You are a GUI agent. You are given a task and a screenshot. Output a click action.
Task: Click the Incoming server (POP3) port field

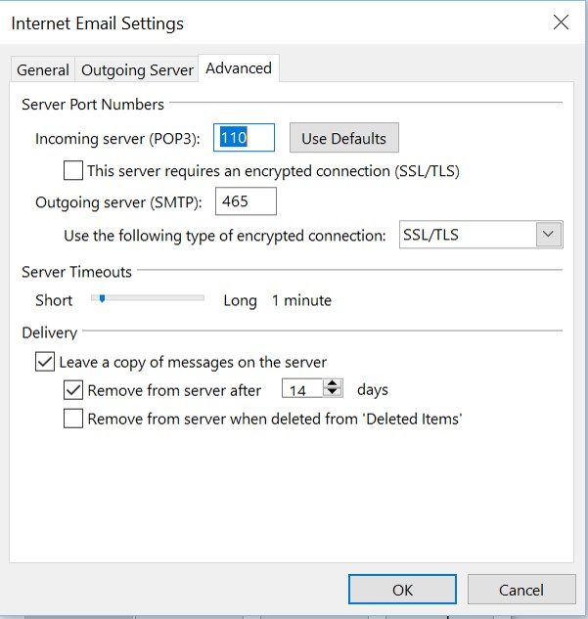click(244, 138)
